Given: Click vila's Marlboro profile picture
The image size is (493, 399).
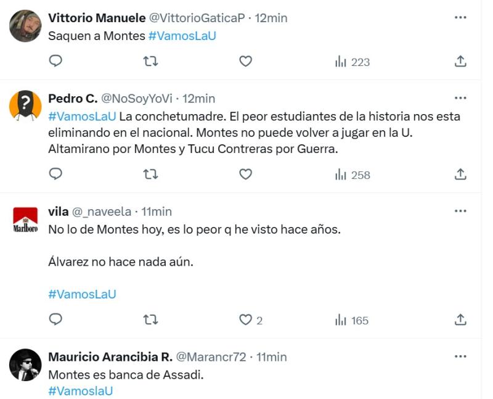Looking at the screenshot, I should coord(25,219).
